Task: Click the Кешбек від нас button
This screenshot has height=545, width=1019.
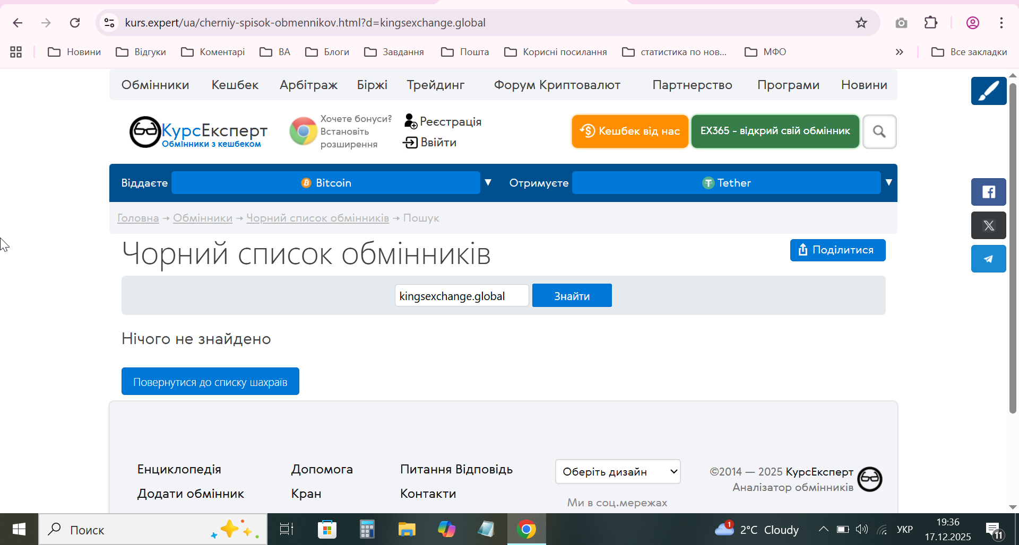Action: (630, 131)
